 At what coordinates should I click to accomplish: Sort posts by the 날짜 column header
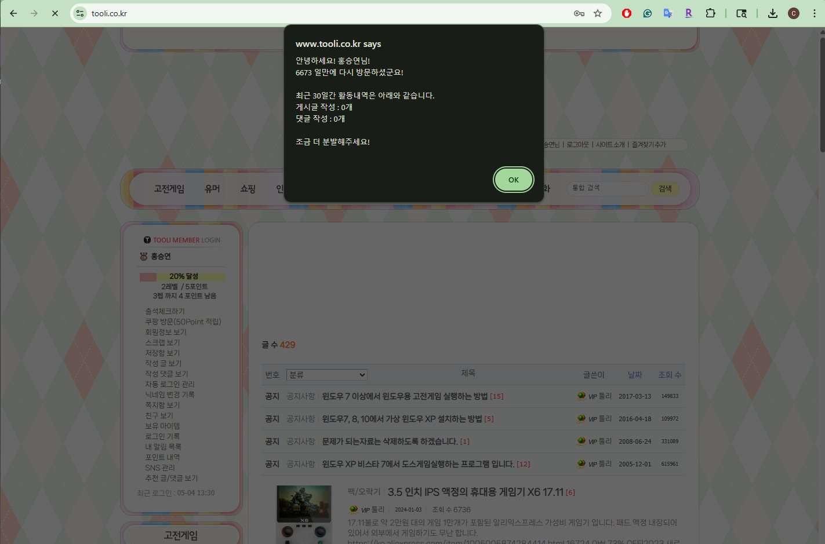point(635,375)
